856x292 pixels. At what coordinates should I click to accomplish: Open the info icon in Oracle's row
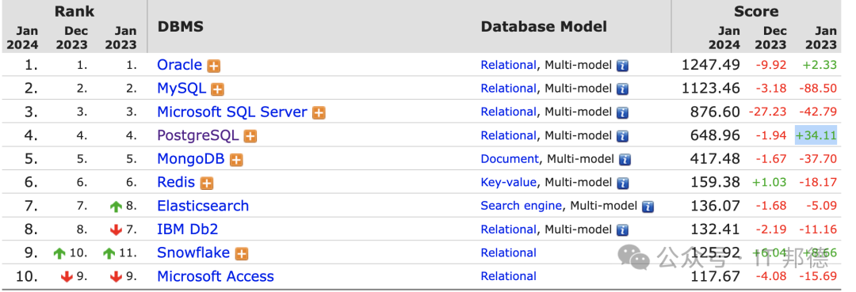(622, 66)
